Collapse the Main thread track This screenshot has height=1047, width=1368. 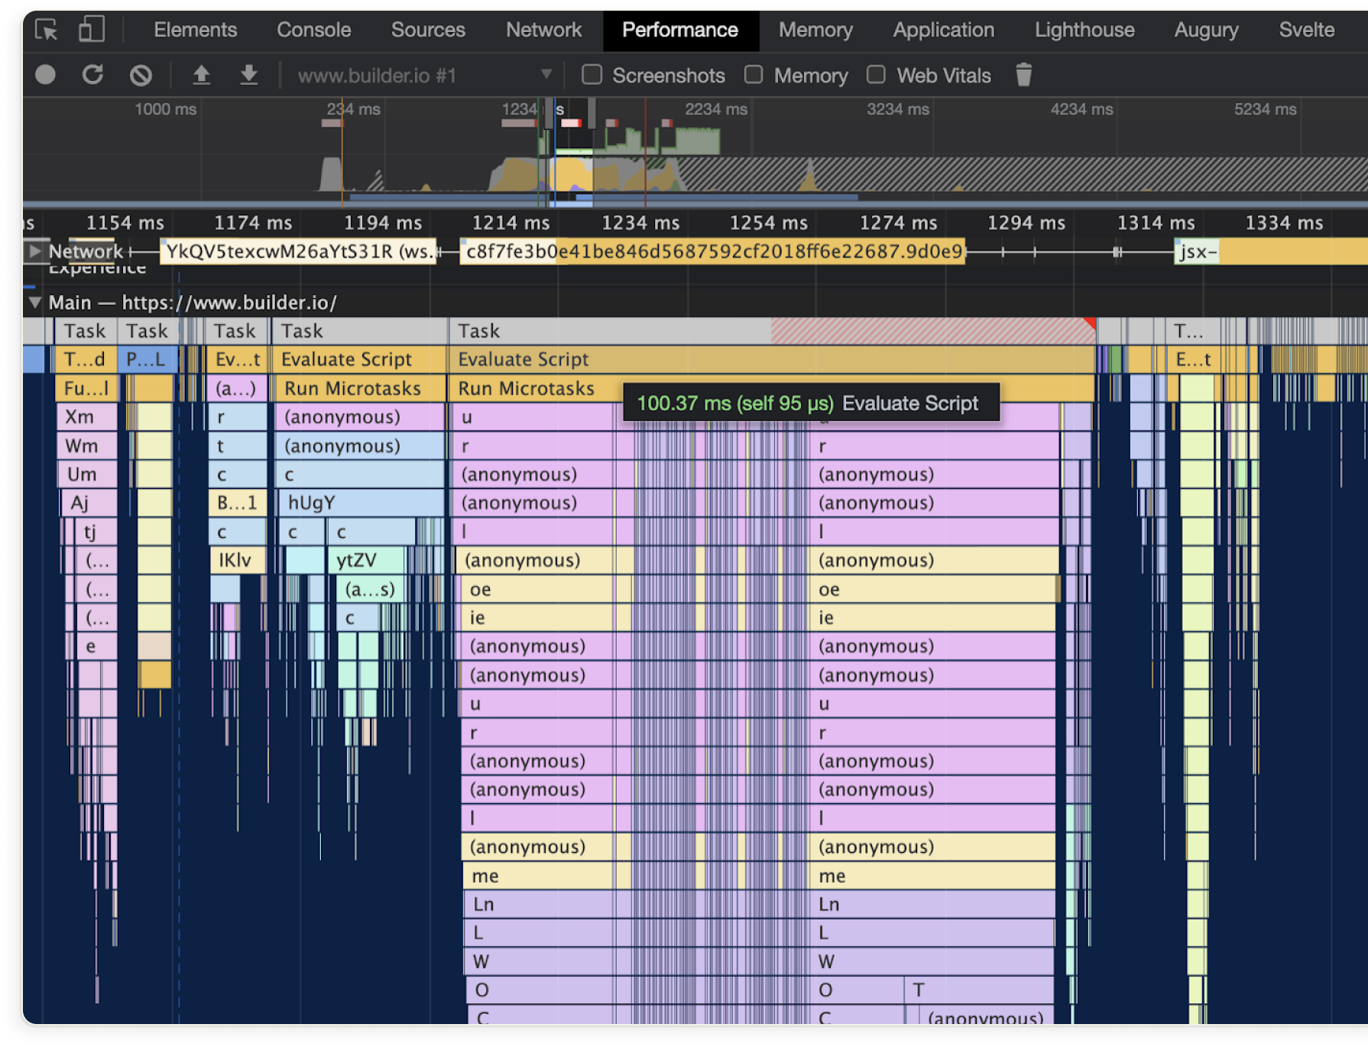34,303
